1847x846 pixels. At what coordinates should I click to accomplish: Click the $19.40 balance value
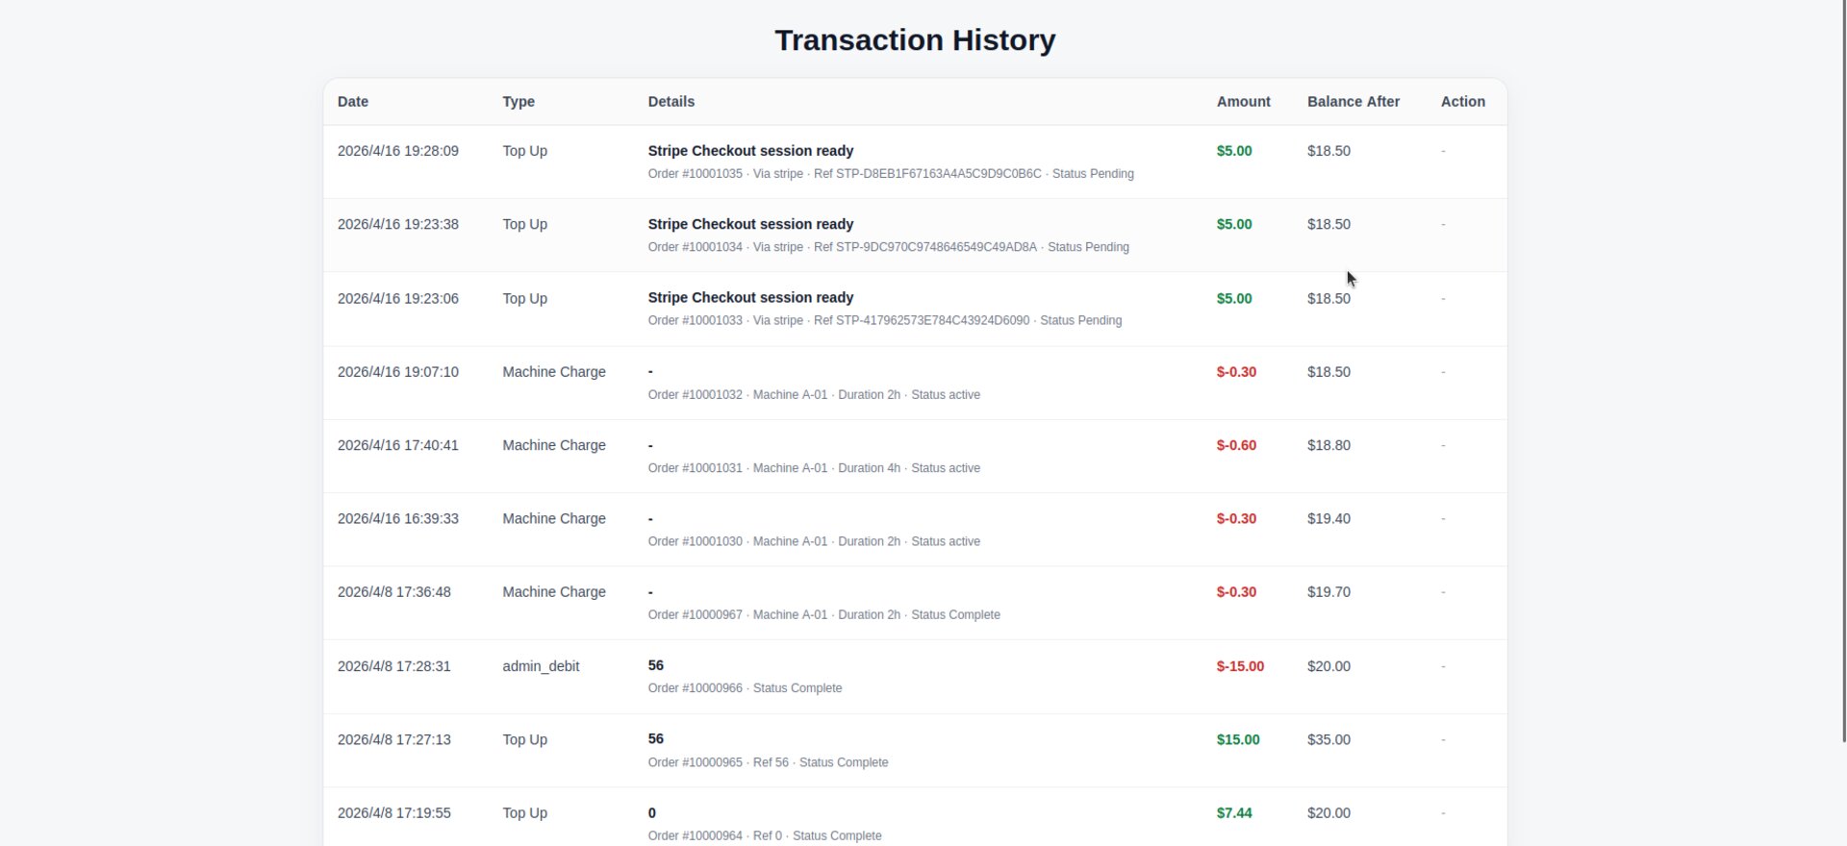1328,519
